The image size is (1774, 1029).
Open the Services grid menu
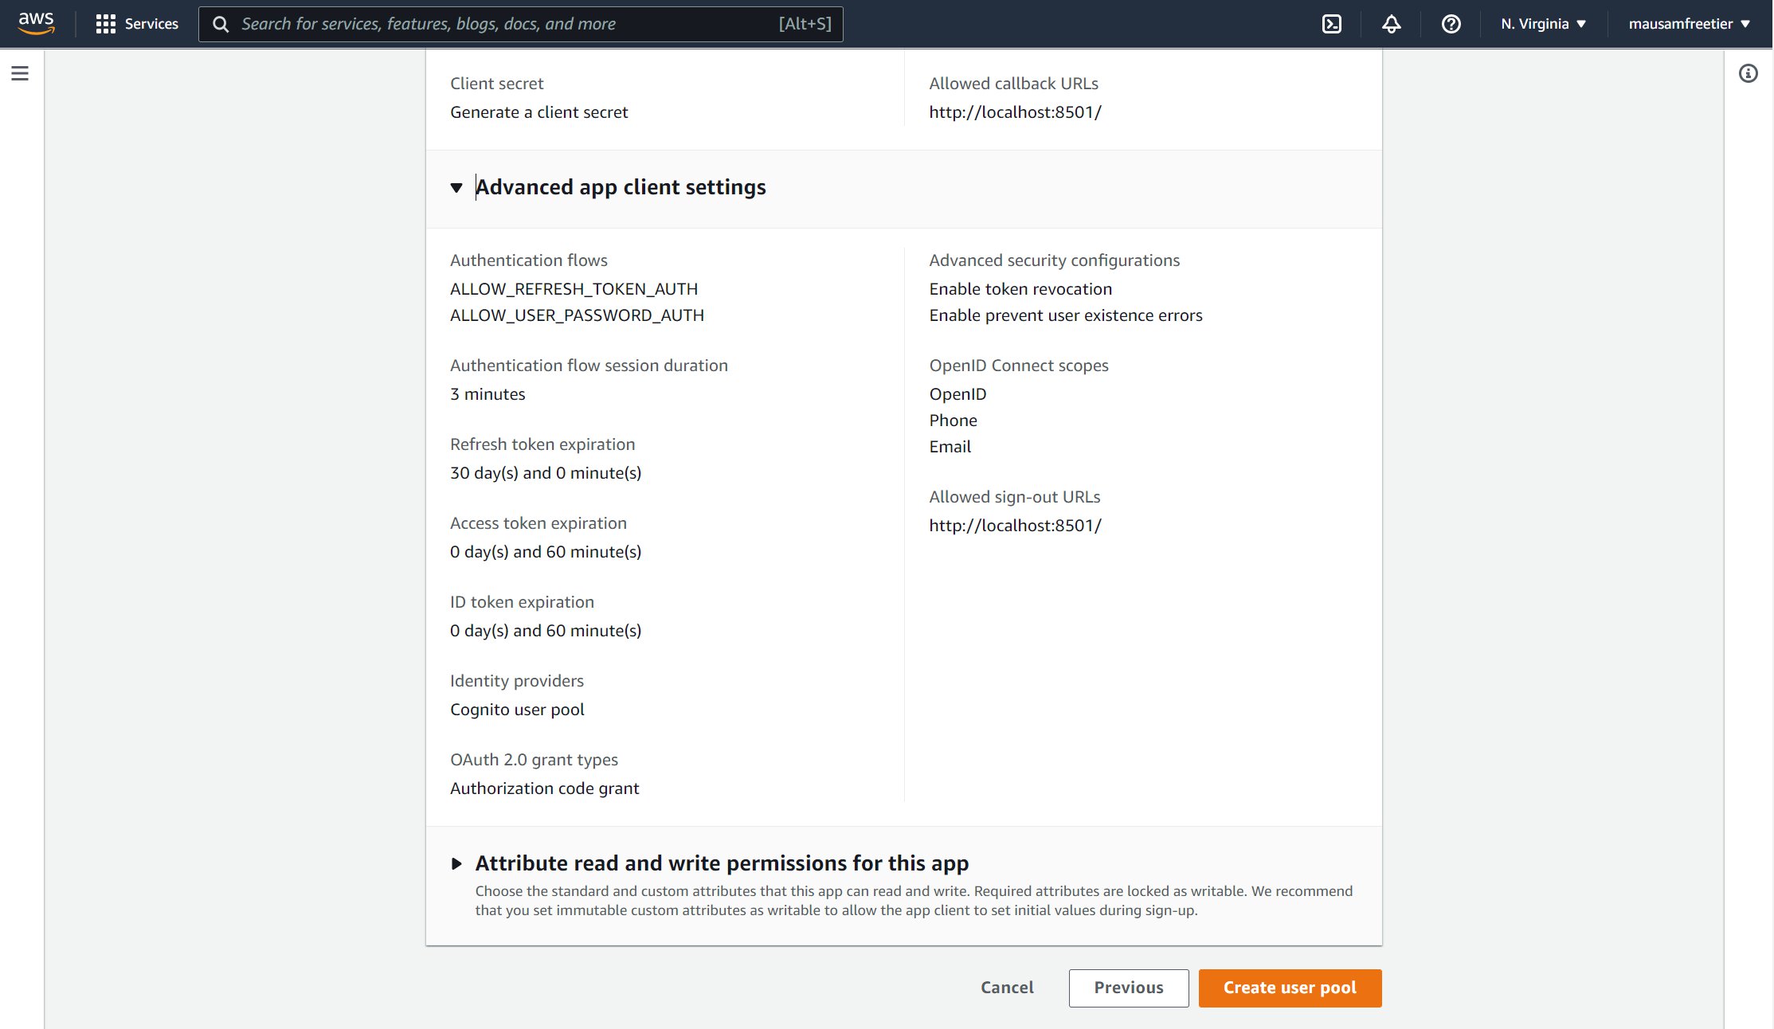[105, 24]
